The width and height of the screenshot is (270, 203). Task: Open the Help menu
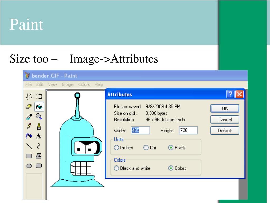click(x=99, y=84)
